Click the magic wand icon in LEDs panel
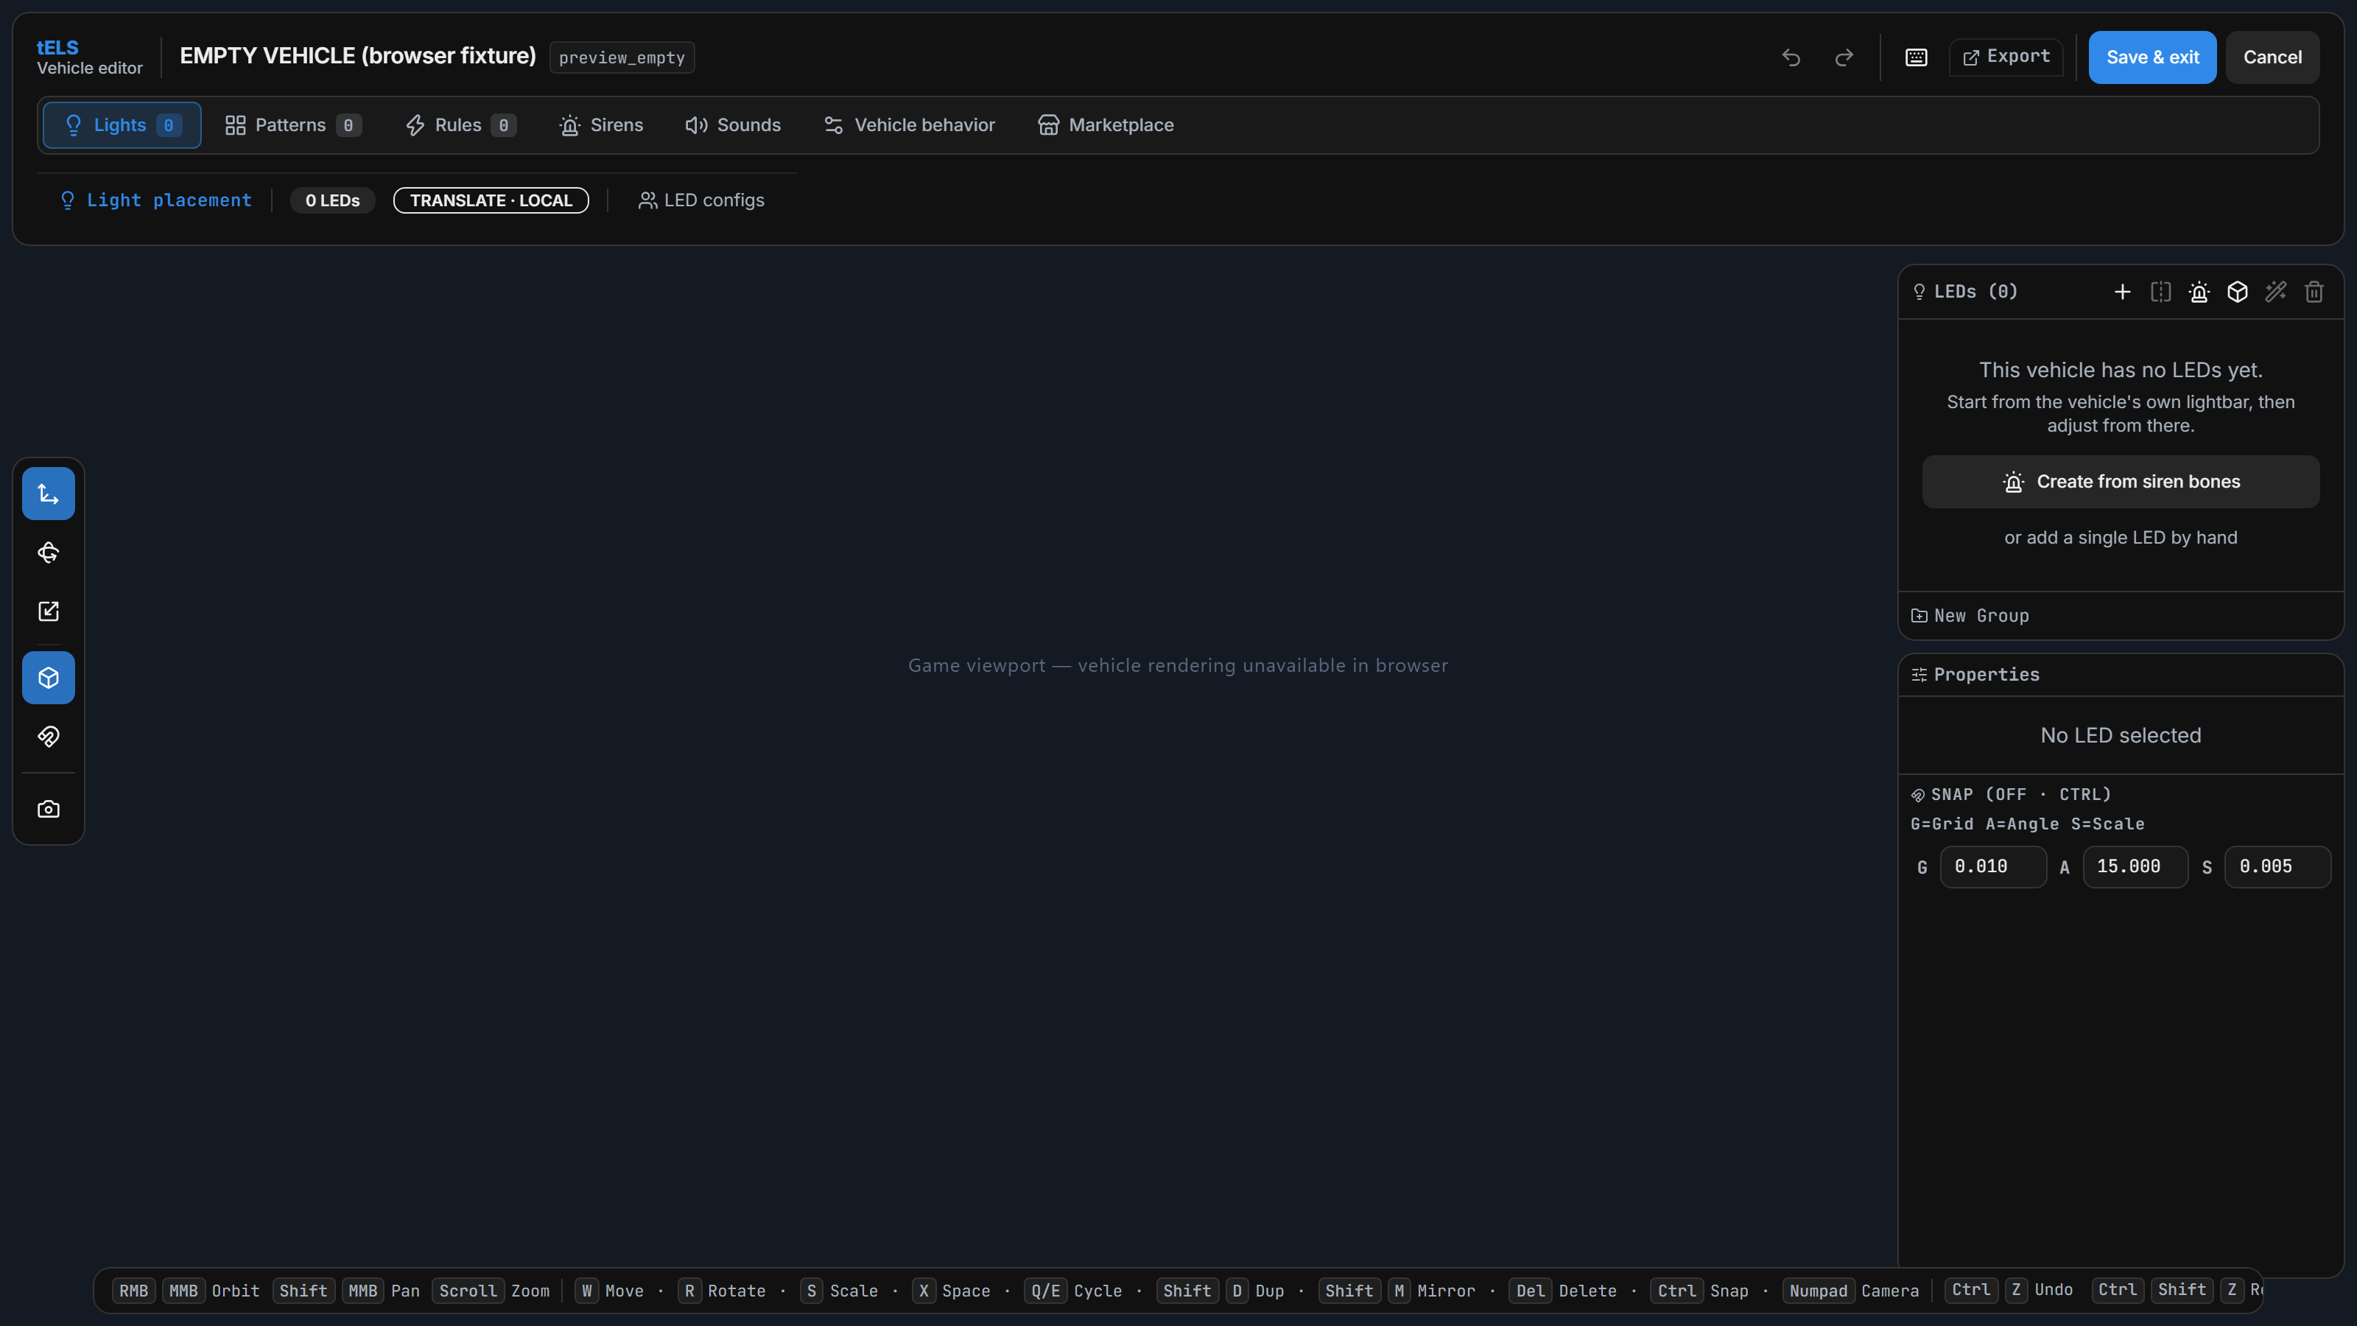This screenshot has height=1326, width=2357. click(2277, 292)
